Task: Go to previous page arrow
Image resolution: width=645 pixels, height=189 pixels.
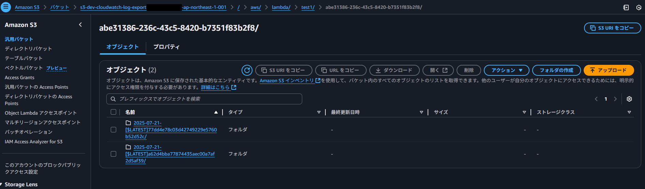Action: tap(596, 99)
